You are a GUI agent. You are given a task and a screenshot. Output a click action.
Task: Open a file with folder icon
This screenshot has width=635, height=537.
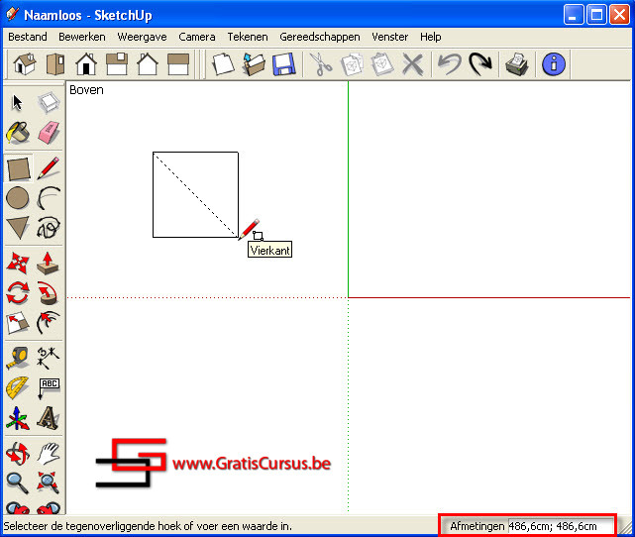[x=254, y=64]
